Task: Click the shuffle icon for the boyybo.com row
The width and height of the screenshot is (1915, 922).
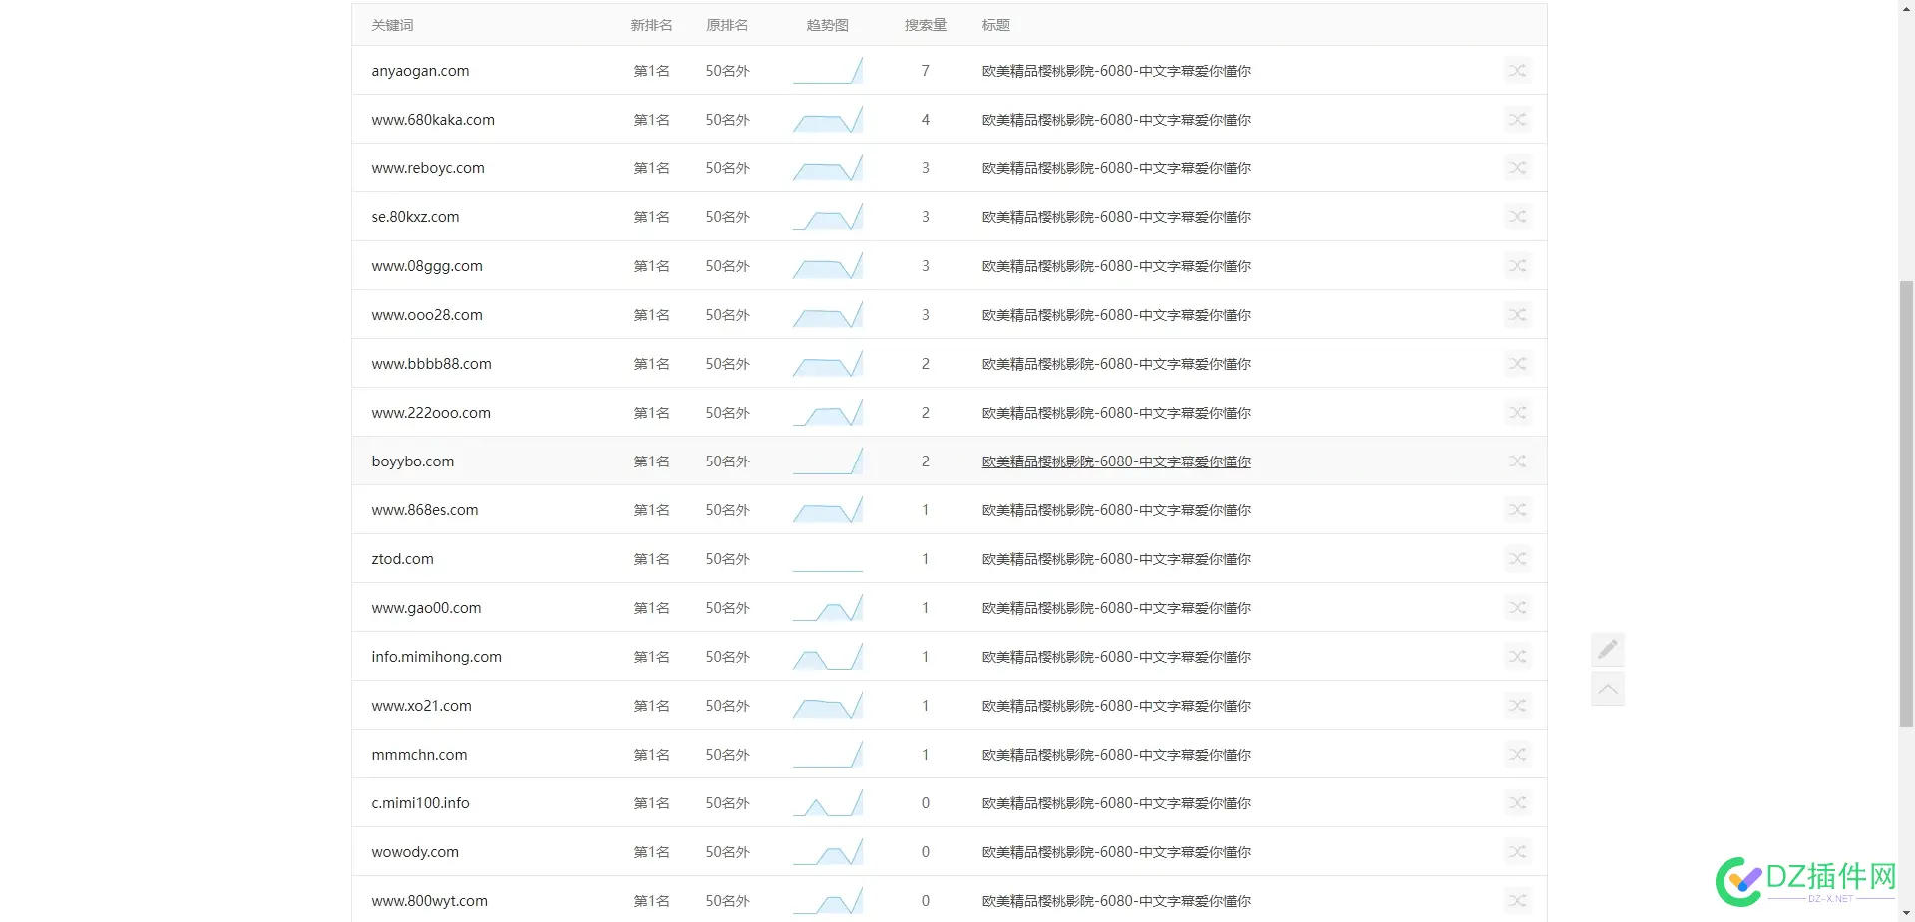Action: click(x=1517, y=461)
